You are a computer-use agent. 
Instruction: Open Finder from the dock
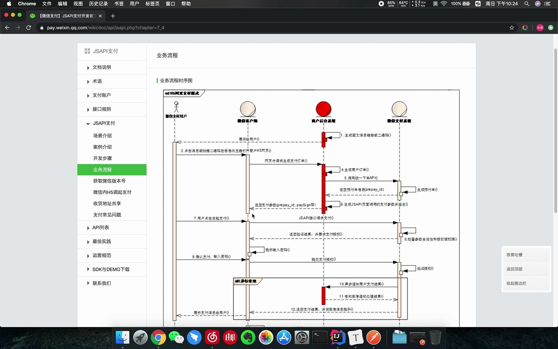pyautogui.click(x=122, y=338)
